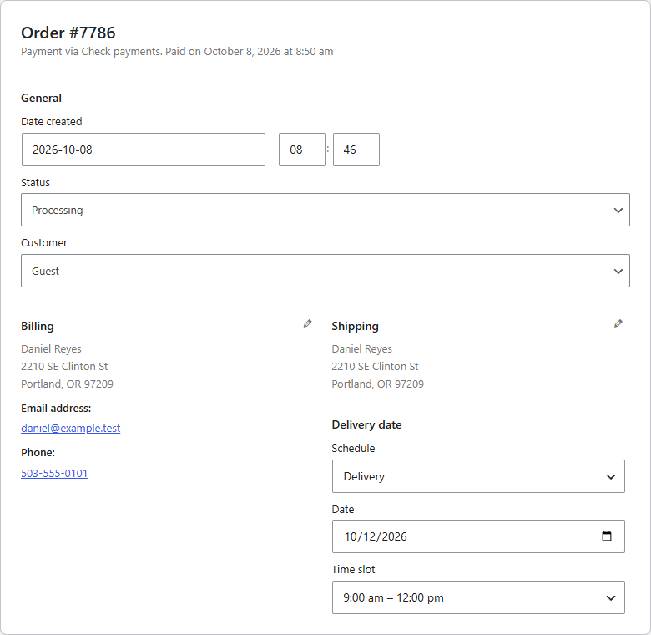Viewport: 651px width, 635px height.
Task: Open the Customer dropdown showing Guest
Action: [325, 271]
